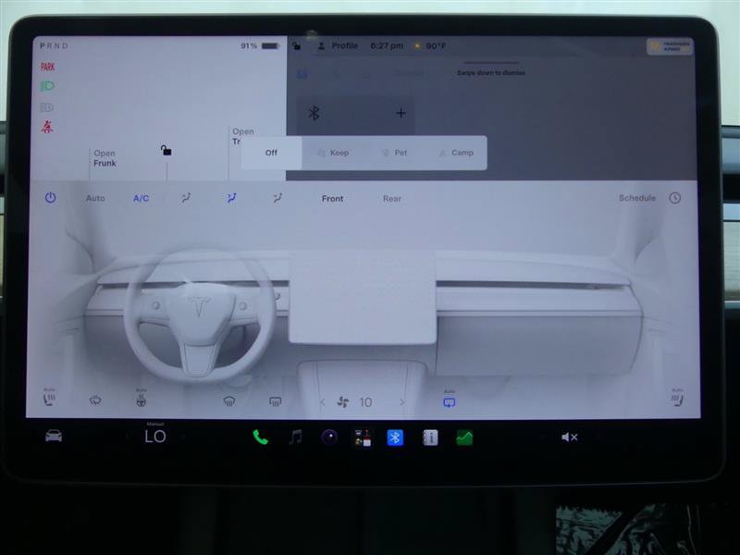Open the green Phone app
This screenshot has width=740, height=555.
click(x=260, y=438)
